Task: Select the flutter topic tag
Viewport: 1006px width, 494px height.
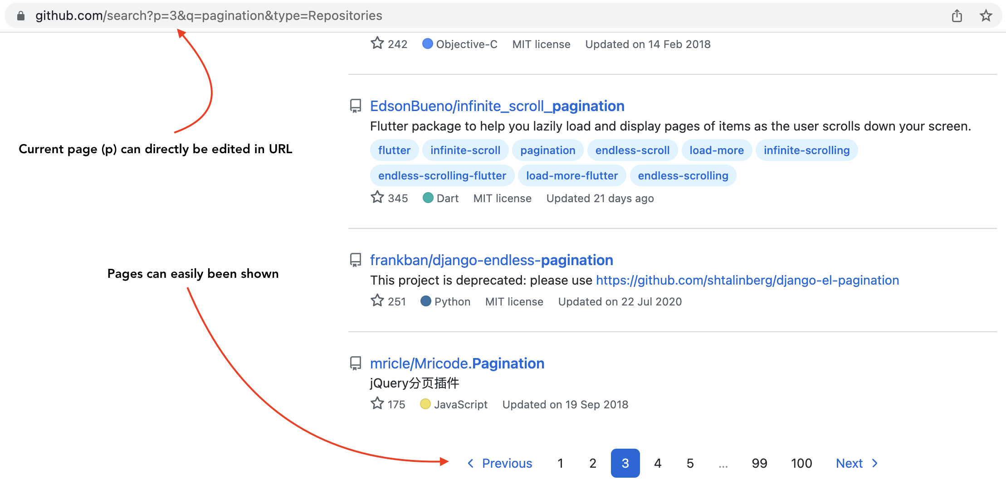Action: 394,150
